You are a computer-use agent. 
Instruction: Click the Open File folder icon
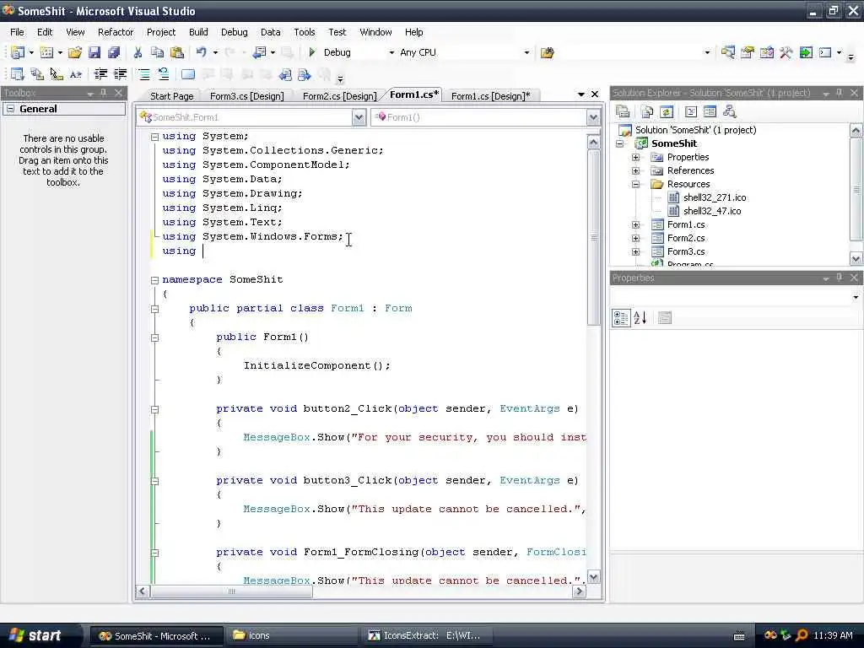pos(75,52)
